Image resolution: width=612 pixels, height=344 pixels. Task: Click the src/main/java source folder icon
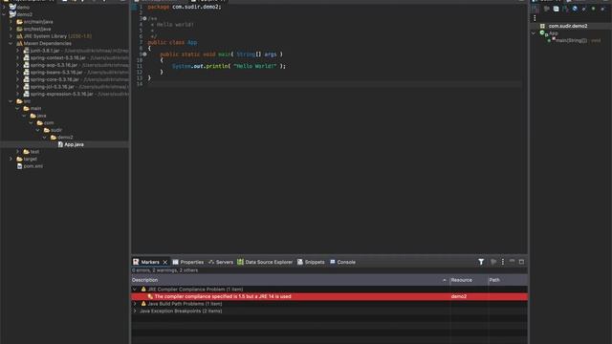point(19,22)
